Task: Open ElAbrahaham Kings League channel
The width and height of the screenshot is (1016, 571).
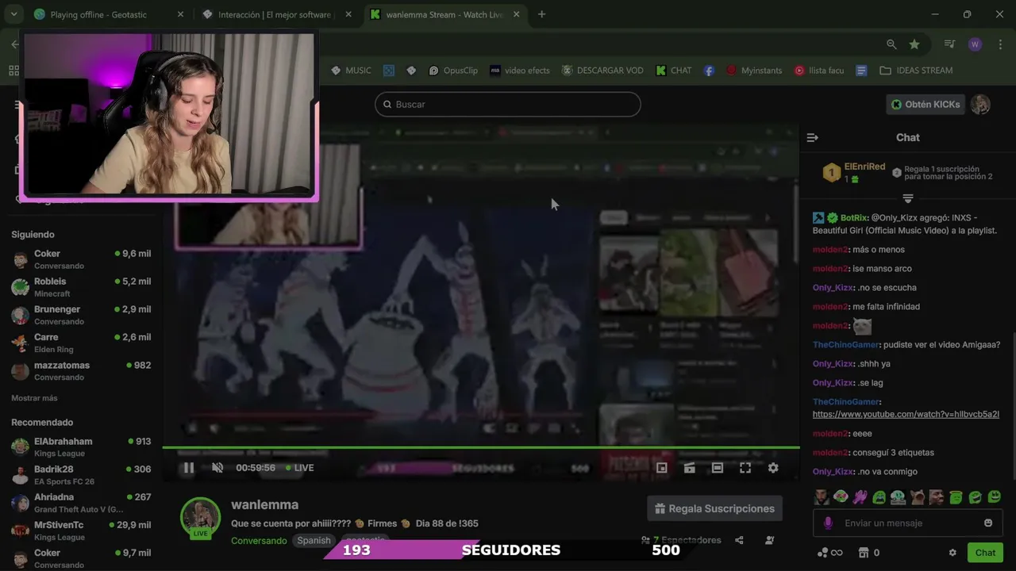Action: pos(81,446)
